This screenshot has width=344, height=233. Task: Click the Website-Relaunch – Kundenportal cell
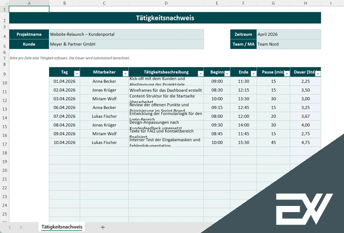126,34
